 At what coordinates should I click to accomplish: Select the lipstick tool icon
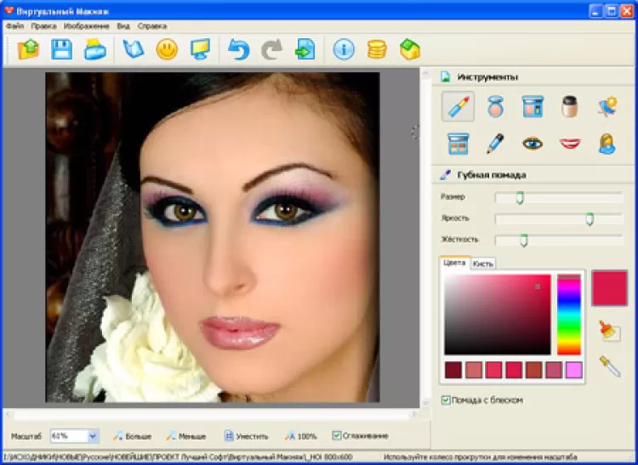coord(458,106)
